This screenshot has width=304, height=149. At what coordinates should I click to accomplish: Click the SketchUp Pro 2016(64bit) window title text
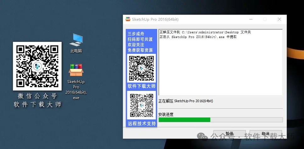pyautogui.click(x=155, y=19)
